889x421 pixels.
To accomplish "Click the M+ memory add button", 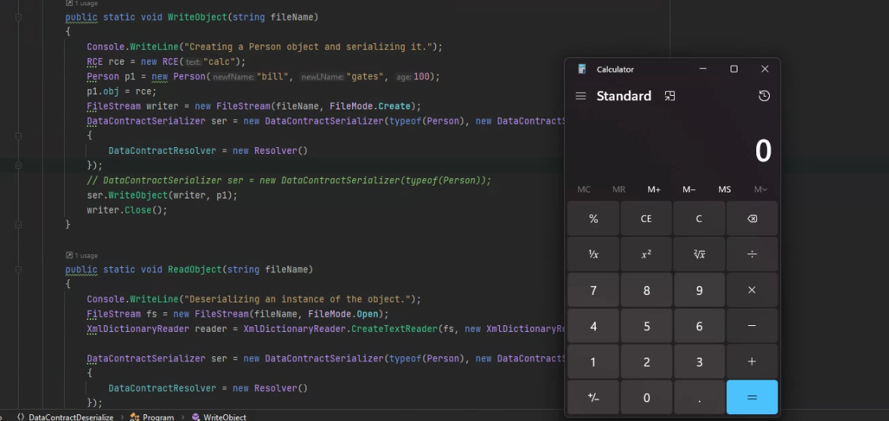I will click(654, 189).
